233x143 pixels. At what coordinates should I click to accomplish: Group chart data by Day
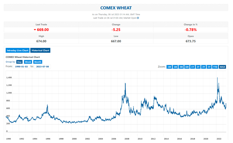coord(19,62)
